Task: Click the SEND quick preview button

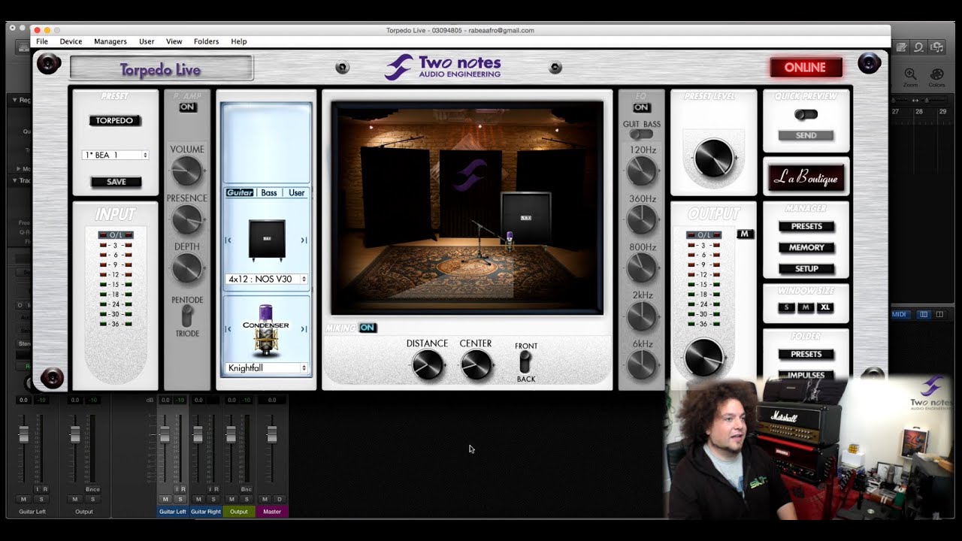Action: point(806,135)
